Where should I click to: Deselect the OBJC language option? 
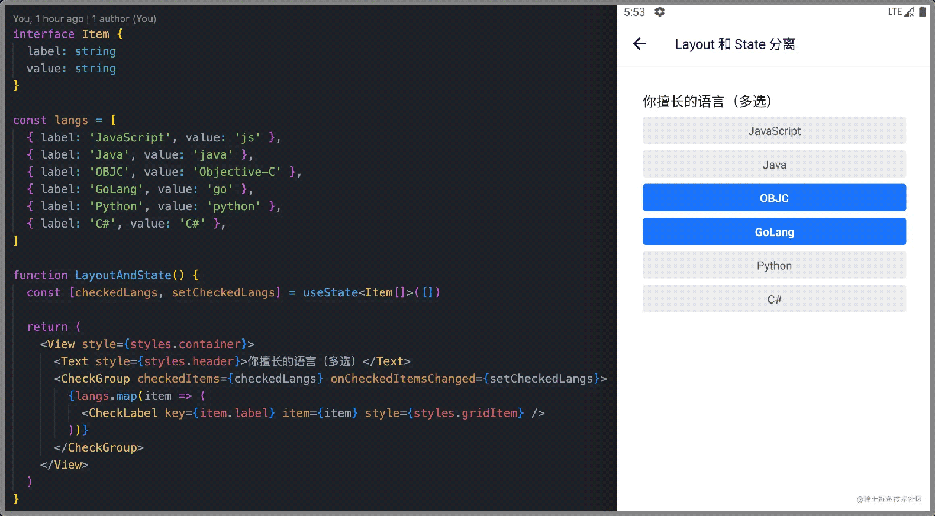pos(774,198)
